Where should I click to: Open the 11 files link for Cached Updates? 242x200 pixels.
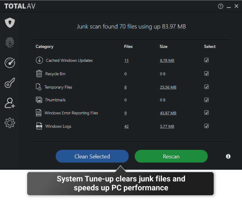tap(126, 61)
